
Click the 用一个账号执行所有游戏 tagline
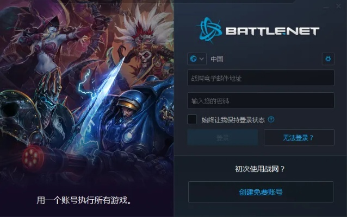point(84,200)
